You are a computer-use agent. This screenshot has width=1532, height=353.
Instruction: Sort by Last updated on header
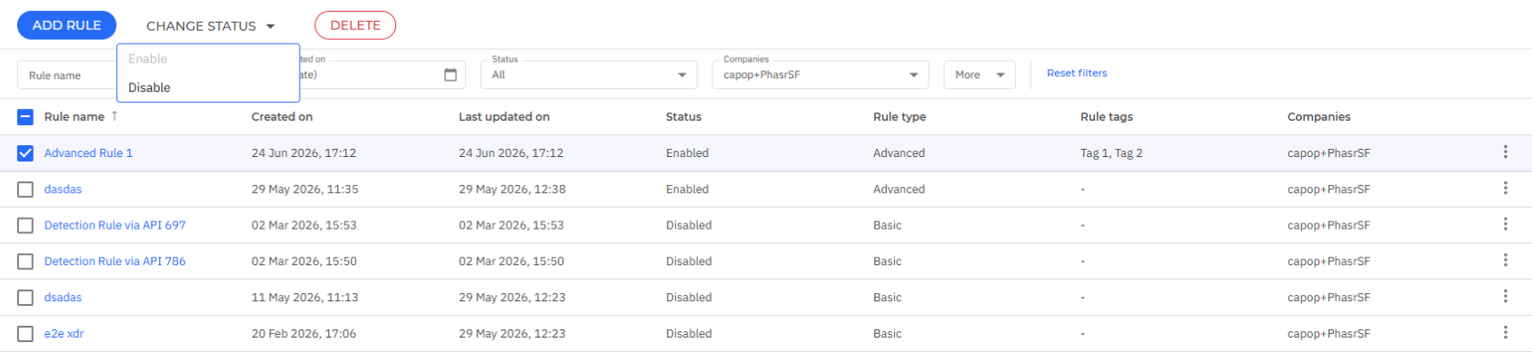(x=504, y=116)
